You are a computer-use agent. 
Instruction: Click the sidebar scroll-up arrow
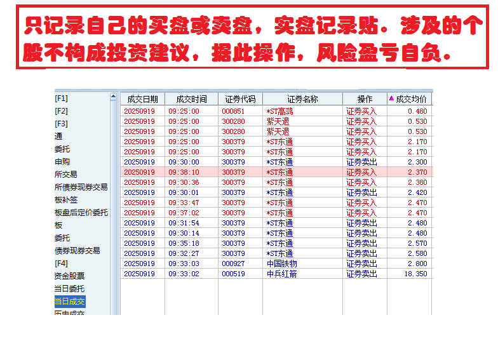[x=113, y=97]
